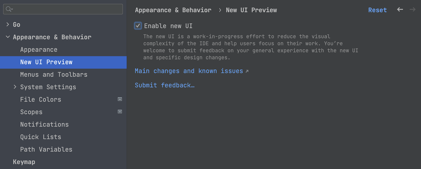Click external link arrow beside Main changes
421x169 pixels.
[247, 71]
